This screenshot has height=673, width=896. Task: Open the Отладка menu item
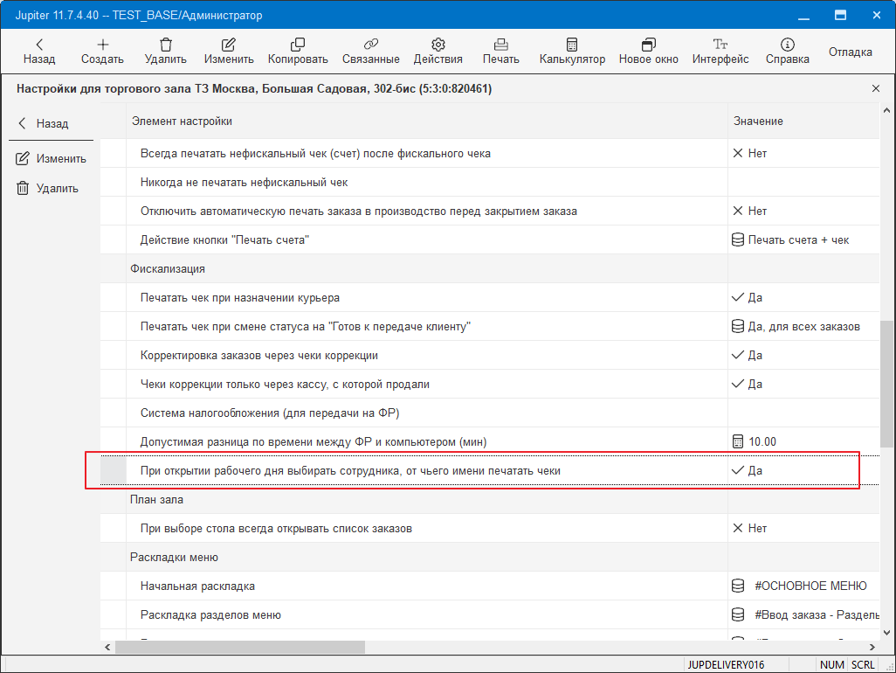pos(850,52)
